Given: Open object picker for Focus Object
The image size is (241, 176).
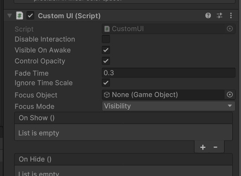Looking at the screenshot, I should [x=230, y=95].
